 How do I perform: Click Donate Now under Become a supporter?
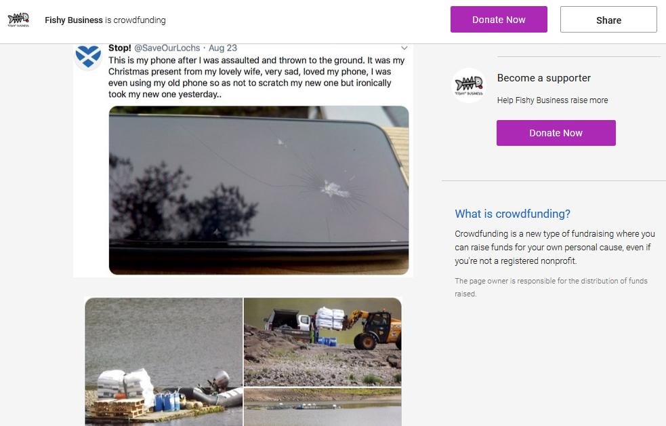point(556,133)
